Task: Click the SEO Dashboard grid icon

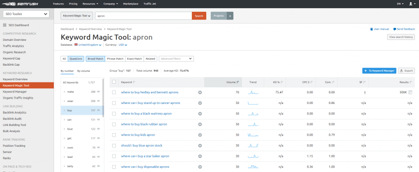Action: (x=5, y=25)
